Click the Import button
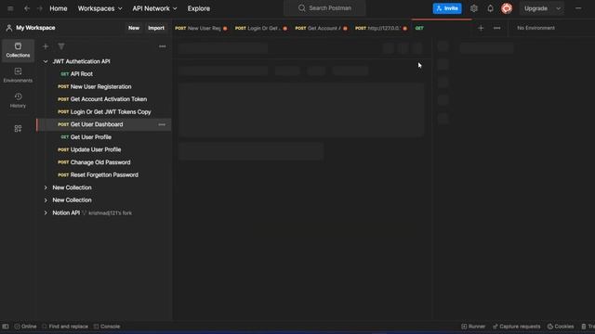The image size is (595, 334). 156,28
